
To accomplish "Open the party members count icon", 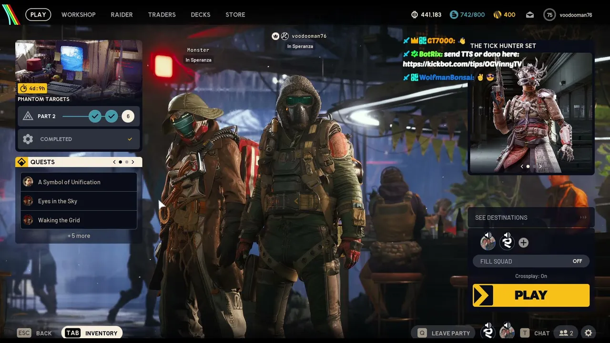I will pos(566,333).
